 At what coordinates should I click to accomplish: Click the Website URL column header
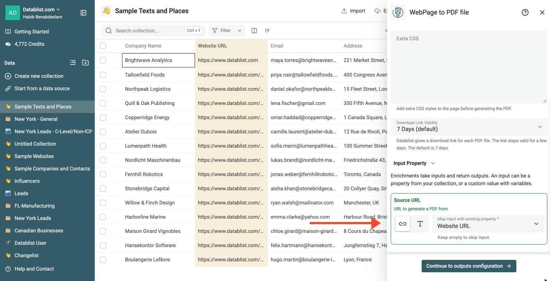[231, 46]
